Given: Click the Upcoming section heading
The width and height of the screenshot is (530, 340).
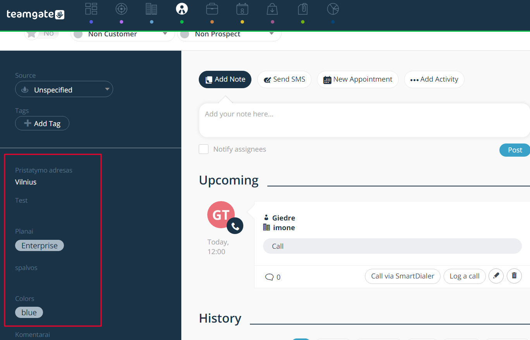Looking at the screenshot, I should coord(229,180).
